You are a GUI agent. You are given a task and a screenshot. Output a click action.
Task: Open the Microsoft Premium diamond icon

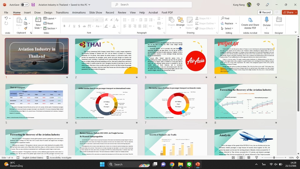click(x=258, y=5)
